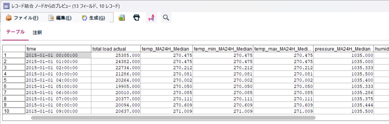Image resolution: width=389 pixels, height=124 pixels.
Task: Select the total load actual column header
Action: [116, 49]
